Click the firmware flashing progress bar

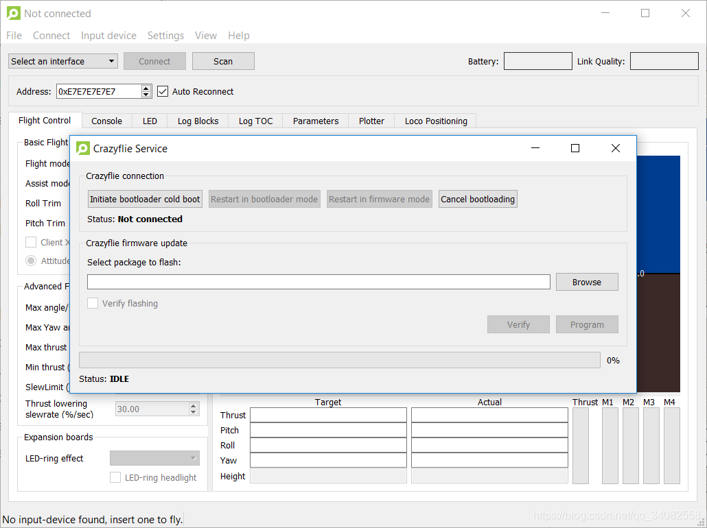coord(340,361)
